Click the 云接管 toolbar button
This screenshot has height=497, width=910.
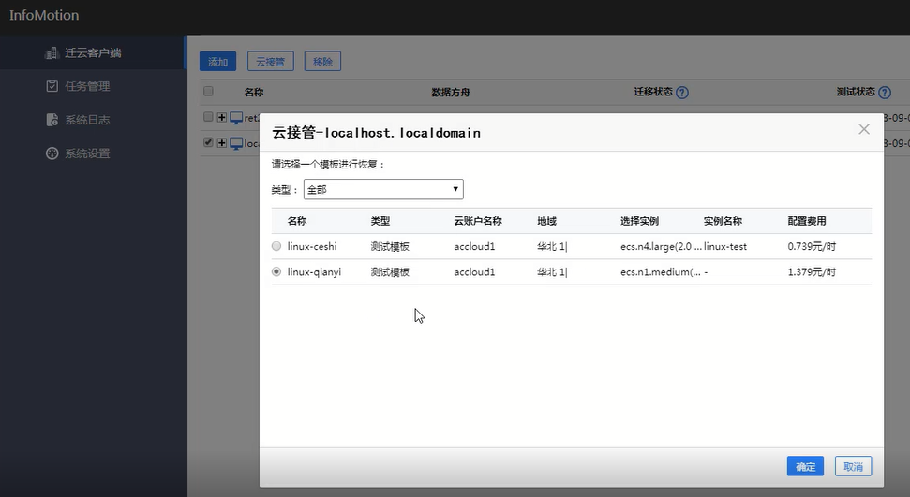[271, 62]
